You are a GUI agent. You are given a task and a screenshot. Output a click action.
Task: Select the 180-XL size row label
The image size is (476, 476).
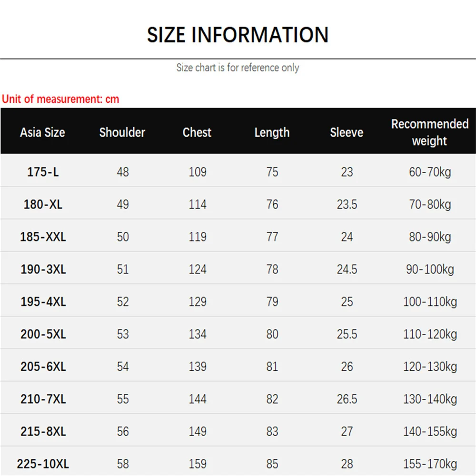click(43, 205)
